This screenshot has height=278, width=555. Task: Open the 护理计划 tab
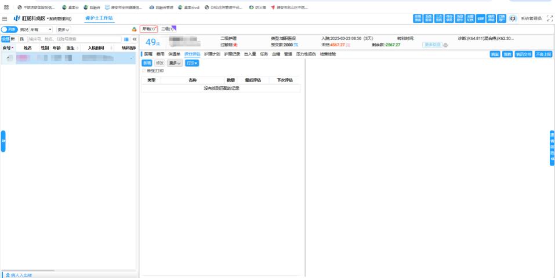[212, 54]
